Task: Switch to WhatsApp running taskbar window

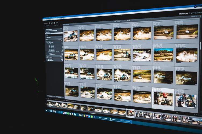Action: (114, 119)
